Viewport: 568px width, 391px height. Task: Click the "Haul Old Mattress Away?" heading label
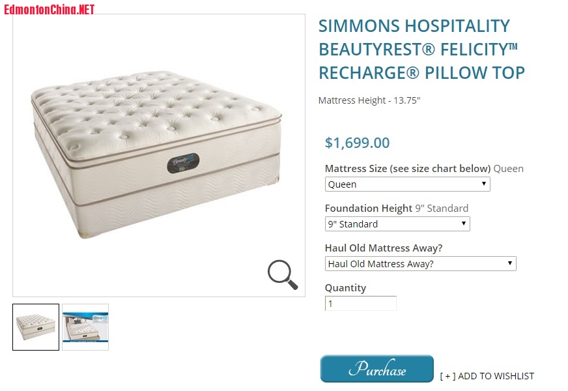[x=378, y=248]
